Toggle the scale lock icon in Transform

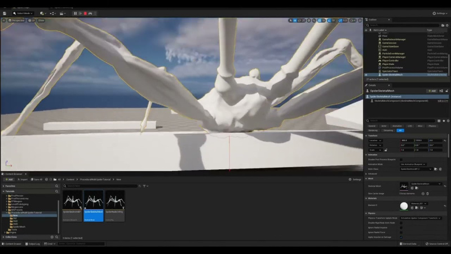(x=386, y=150)
